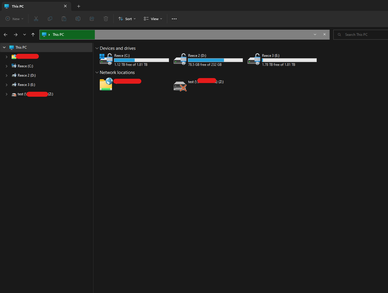Click the Reece 3 (E:) label in main pane
388x293 pixels.
point(270,56)
